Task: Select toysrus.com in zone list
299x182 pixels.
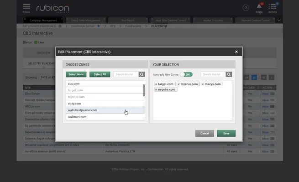Action: coord(104,97)
